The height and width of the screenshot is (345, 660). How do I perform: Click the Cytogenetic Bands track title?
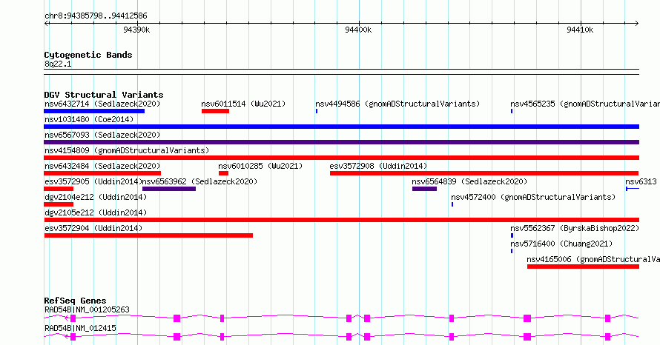[x=88, y=55]
